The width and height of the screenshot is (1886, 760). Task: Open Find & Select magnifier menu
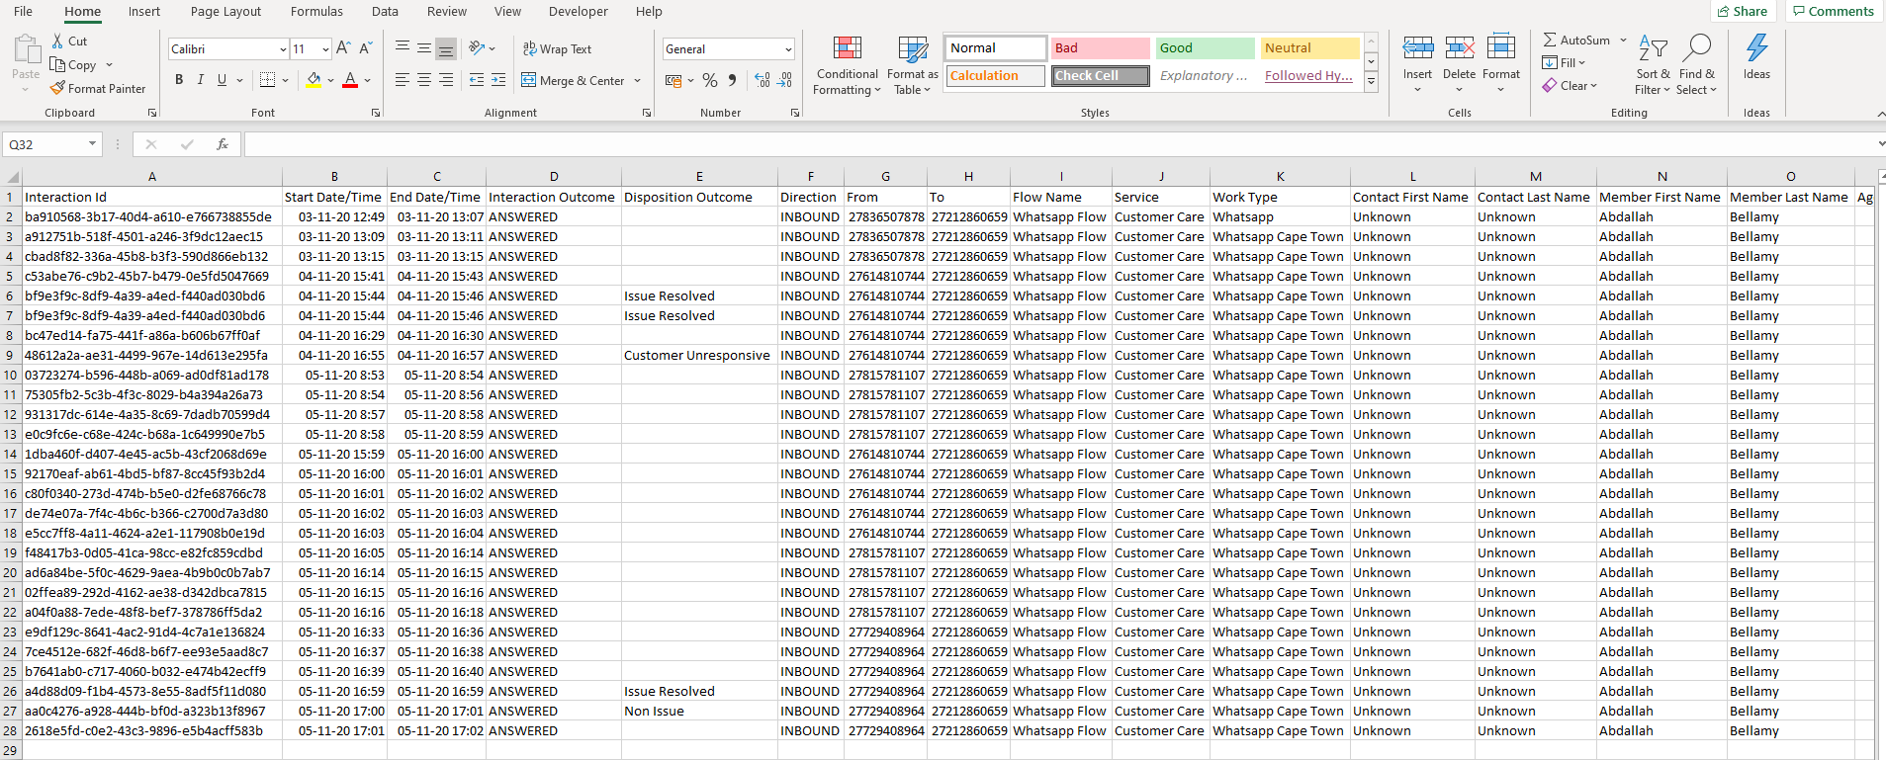[x=1697, y=65]
